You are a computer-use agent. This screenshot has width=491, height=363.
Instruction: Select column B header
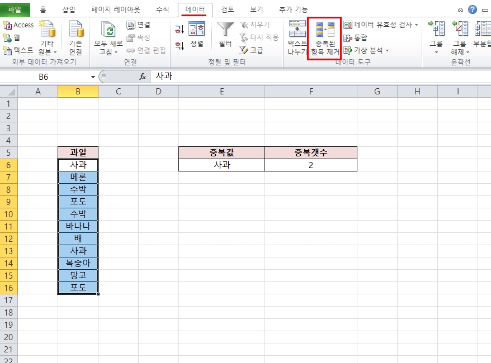78,92
